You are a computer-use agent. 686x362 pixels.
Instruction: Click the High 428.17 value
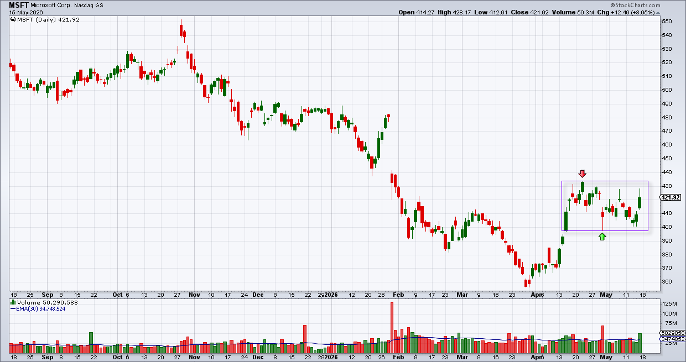[454, 12]
